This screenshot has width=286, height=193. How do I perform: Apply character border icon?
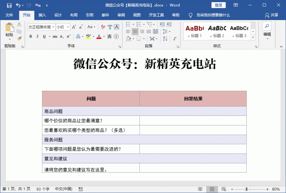tap(117, 27)
